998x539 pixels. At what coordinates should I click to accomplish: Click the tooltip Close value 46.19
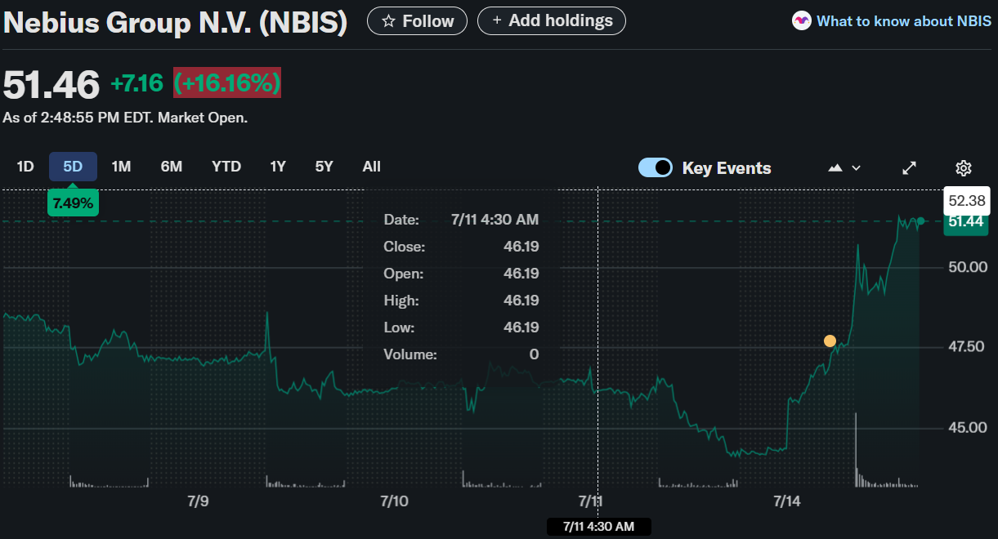(x=521, y=247)
